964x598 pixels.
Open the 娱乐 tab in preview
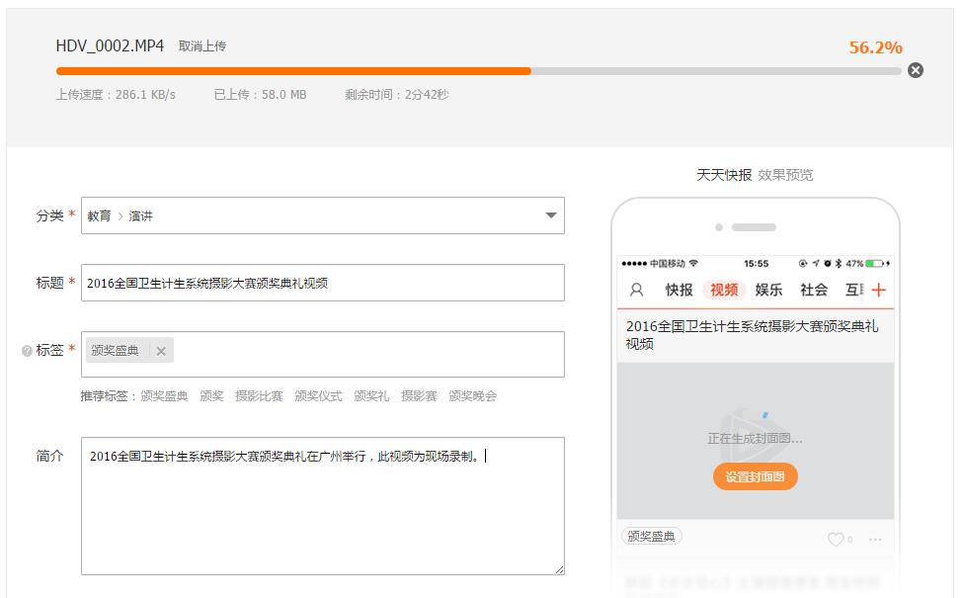pos(768,290)
